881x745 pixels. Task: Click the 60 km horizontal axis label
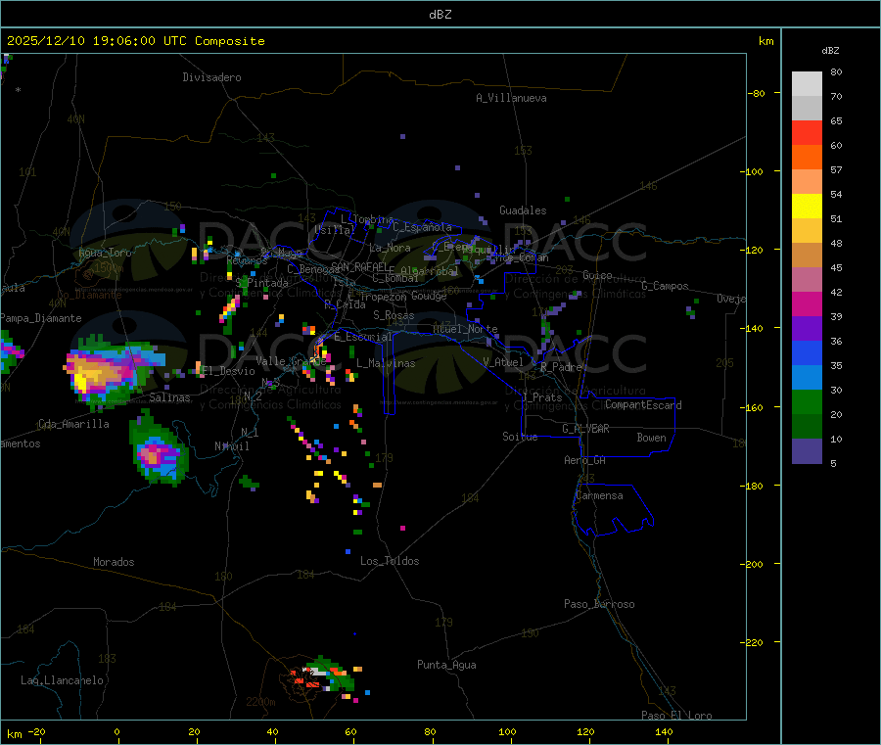350,731
